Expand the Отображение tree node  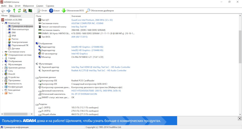3,61
